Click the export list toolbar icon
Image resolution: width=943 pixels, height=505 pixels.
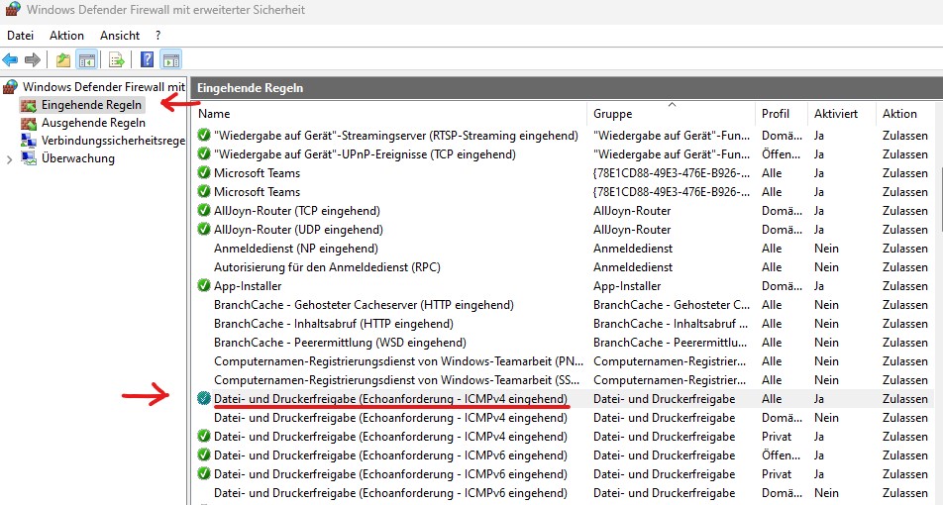(117, 59)
